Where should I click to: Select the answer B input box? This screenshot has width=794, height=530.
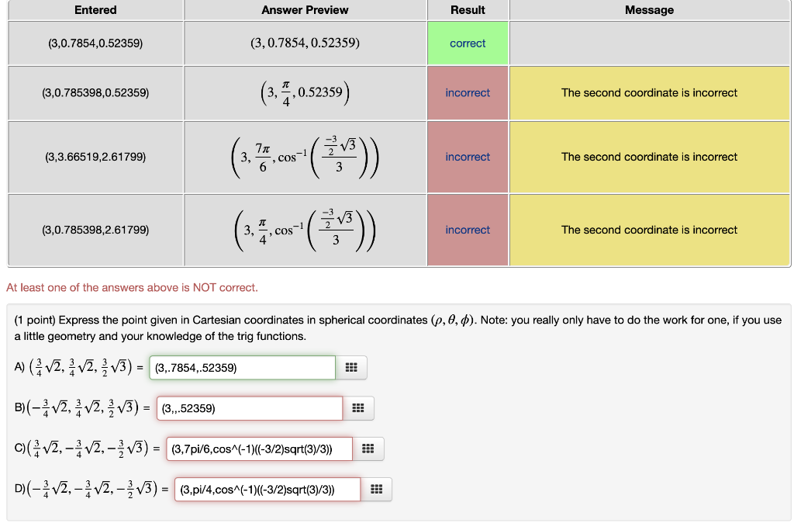(x=248, y=407)
